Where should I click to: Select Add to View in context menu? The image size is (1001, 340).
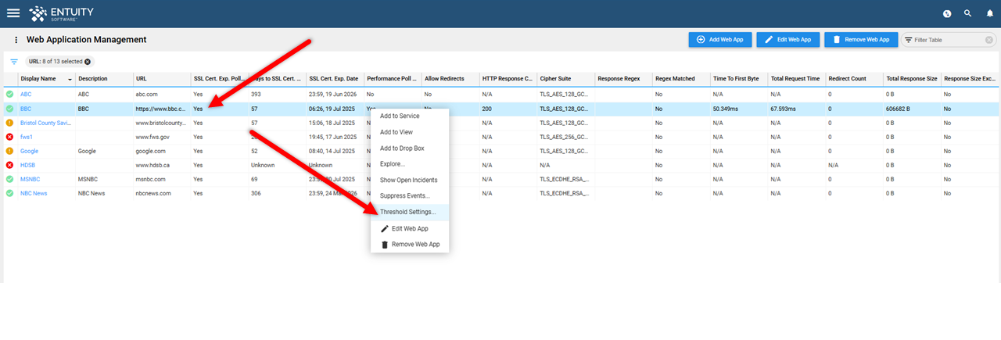point(410,132)
